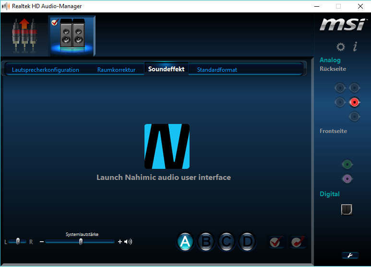The width and height of the screenshot is (371, 267).
Task: Decrease volume with the minus icon
Action: tap(42, 242)
